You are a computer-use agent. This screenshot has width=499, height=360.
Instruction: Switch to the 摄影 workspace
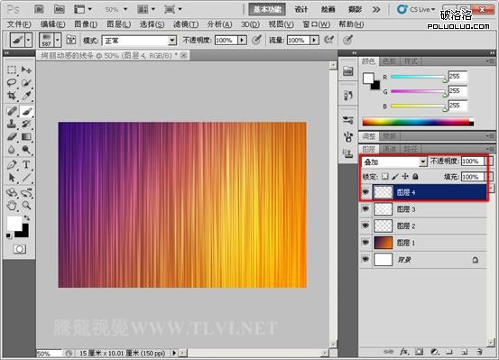click(355, 10)
